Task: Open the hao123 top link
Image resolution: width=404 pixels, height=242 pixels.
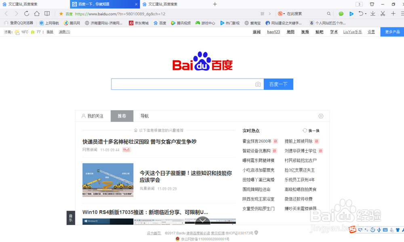Action: click(274, 32)
